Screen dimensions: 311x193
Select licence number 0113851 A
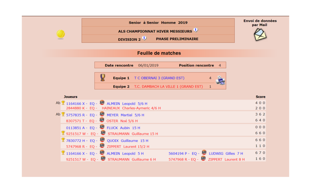(75, 128)
